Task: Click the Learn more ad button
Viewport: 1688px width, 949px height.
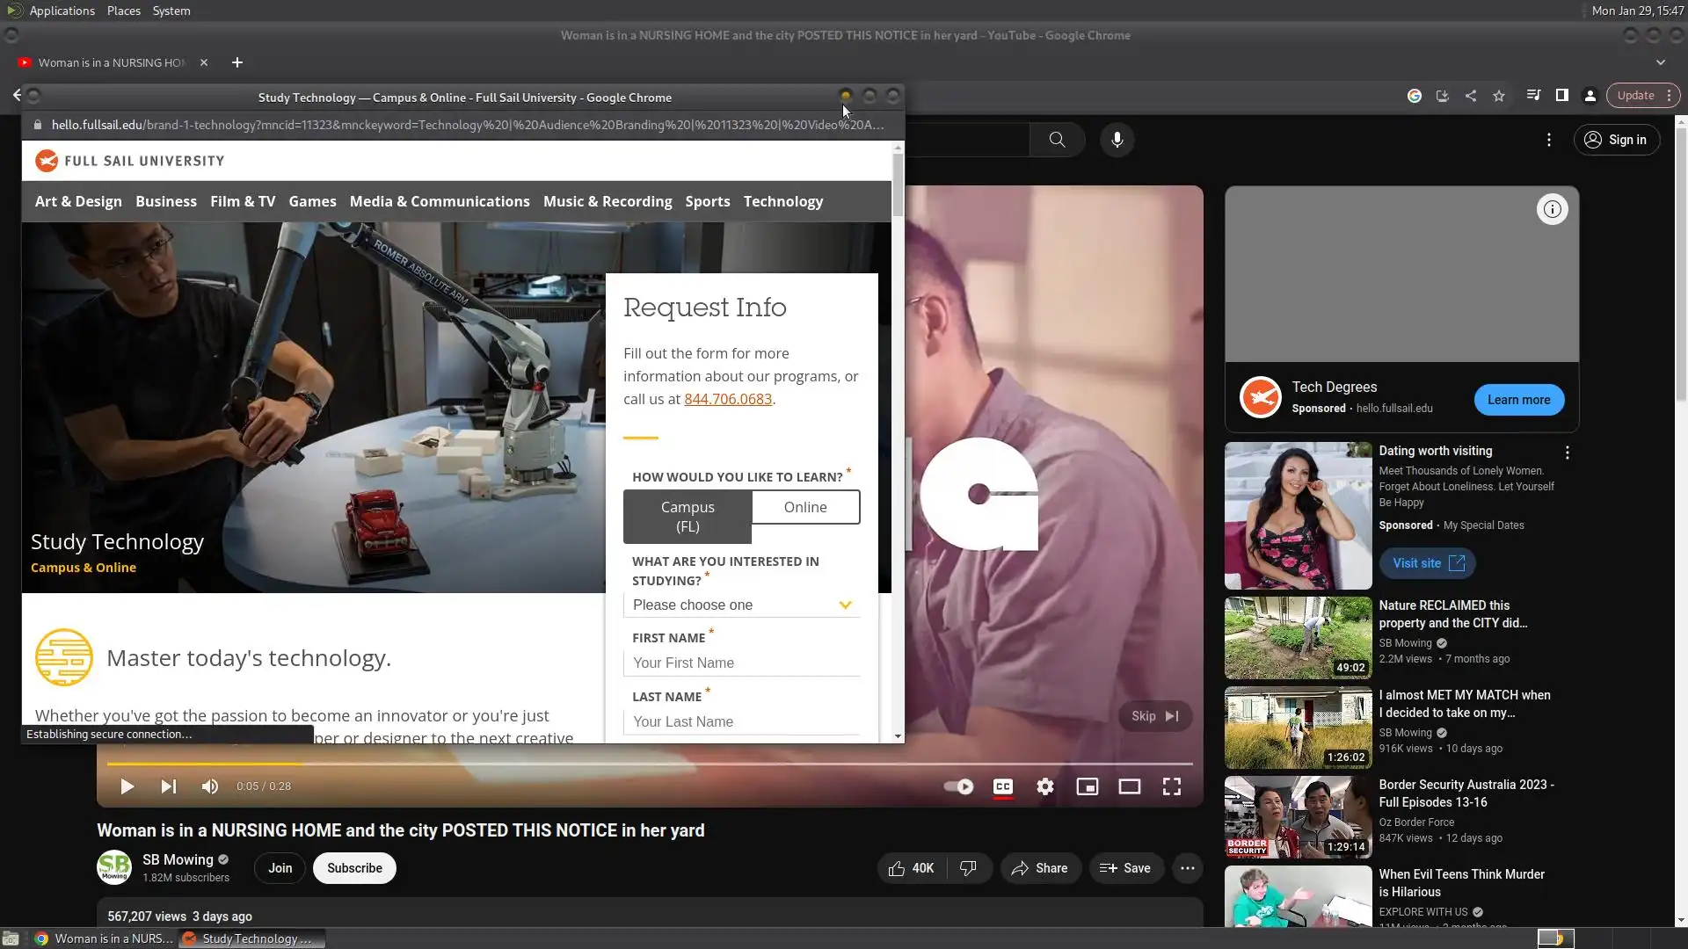Action: tap(1518, 400)
